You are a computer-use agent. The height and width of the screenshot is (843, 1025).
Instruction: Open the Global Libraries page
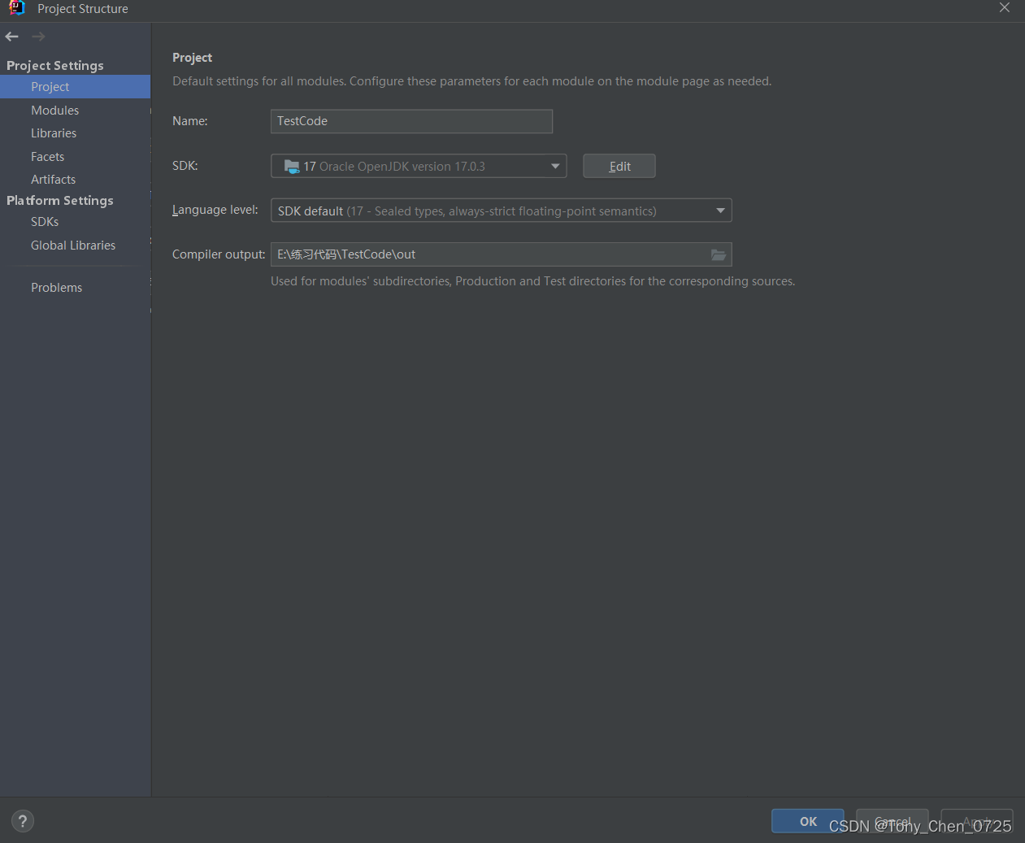[75, 246]
